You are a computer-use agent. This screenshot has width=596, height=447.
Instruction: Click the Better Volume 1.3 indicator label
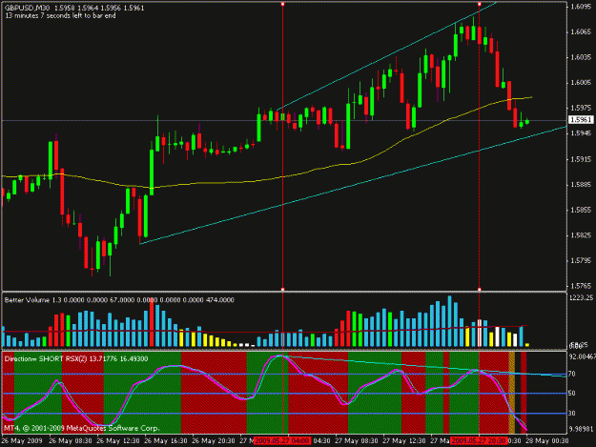pos(32,300)
